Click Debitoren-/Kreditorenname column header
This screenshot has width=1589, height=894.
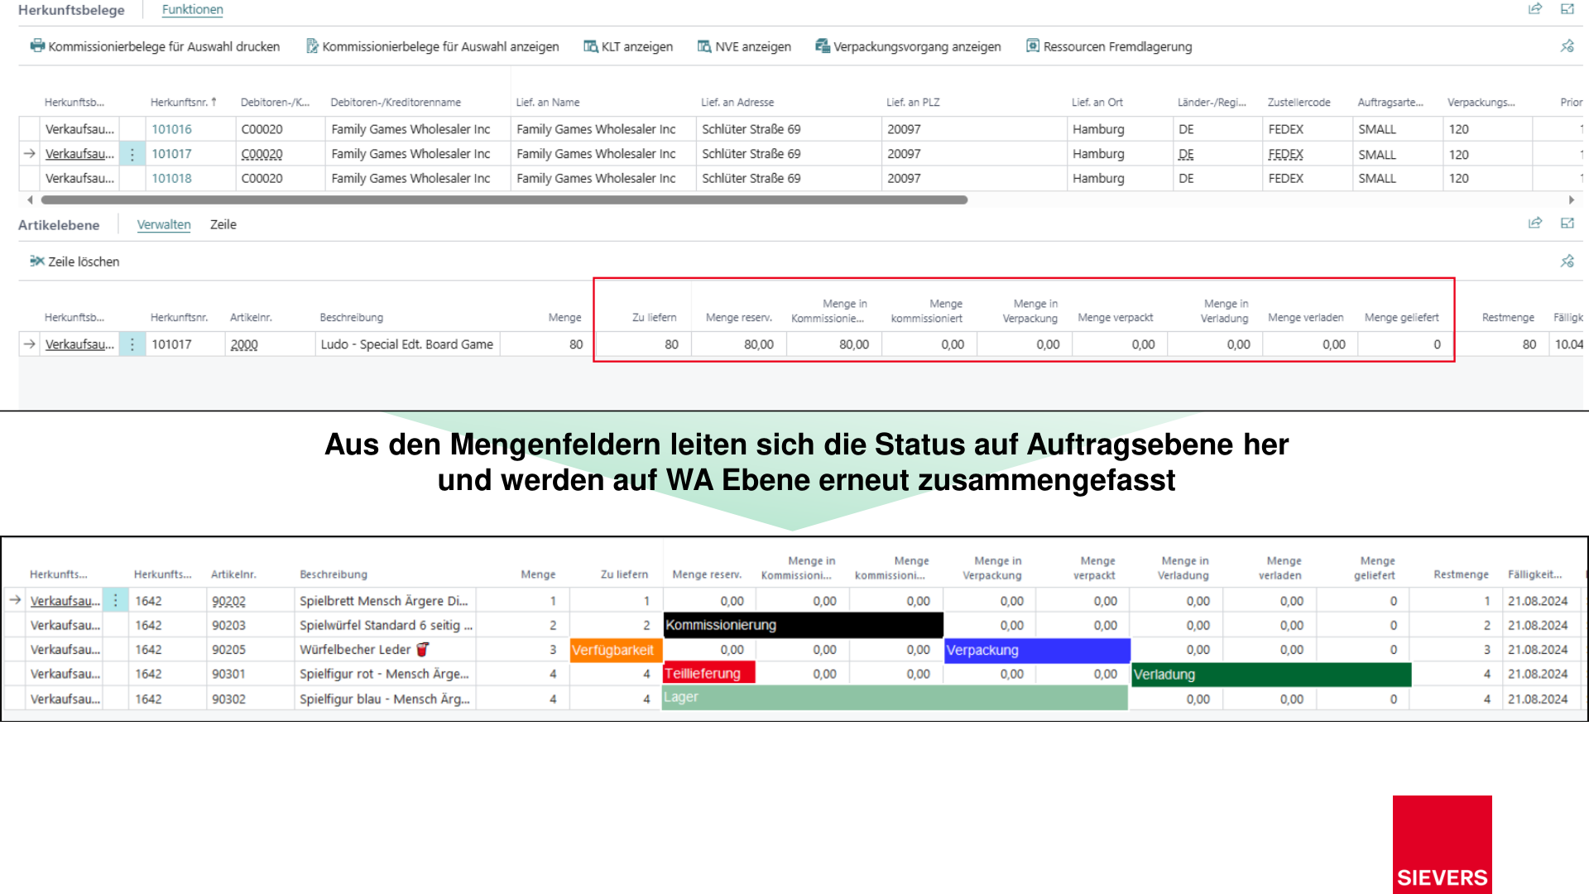396,103
